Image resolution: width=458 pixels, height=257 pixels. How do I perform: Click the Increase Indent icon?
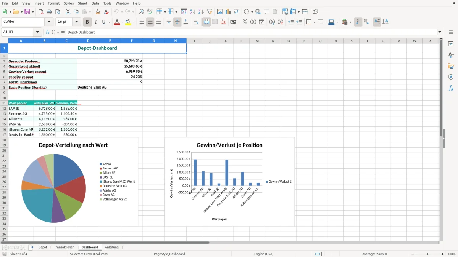coord(291,22)
